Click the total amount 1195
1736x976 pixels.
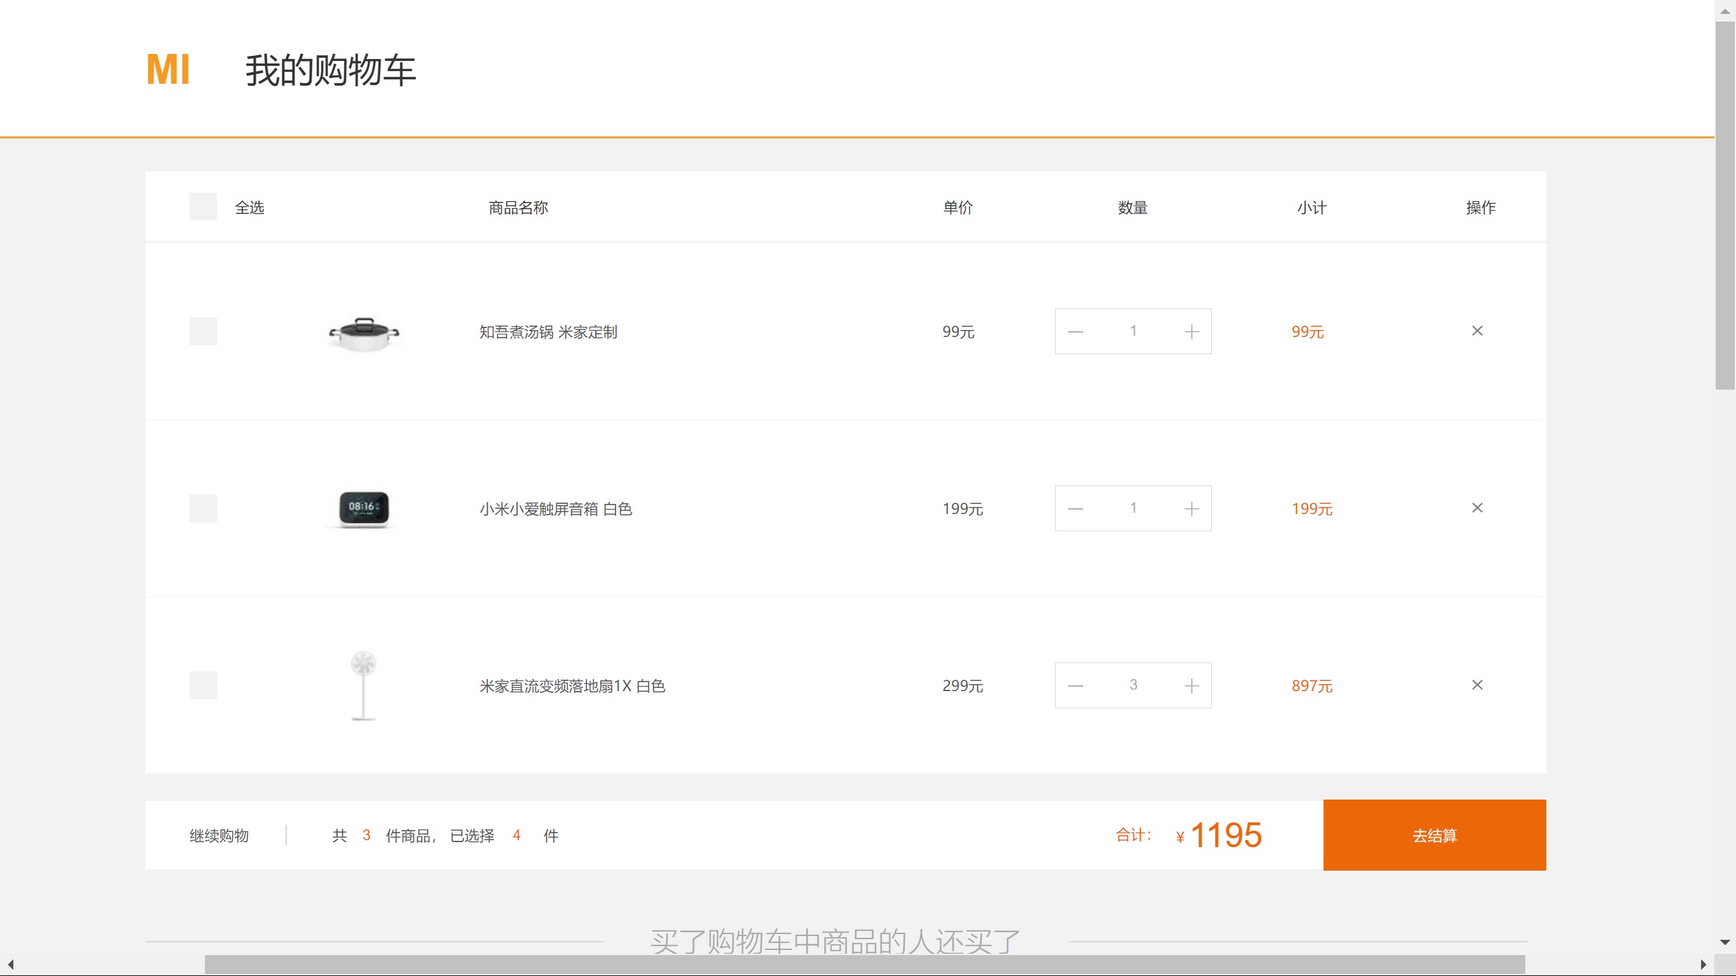coord(1226,835)
